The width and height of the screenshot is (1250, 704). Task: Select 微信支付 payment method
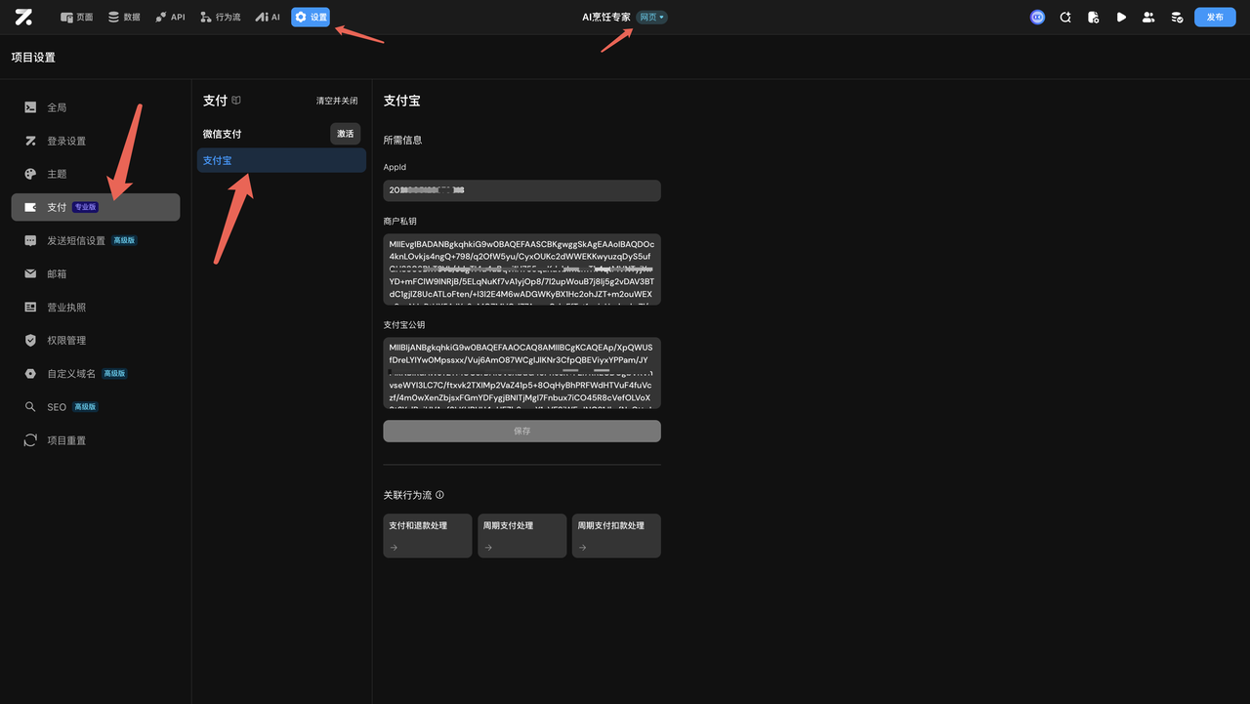click(223, 134)
